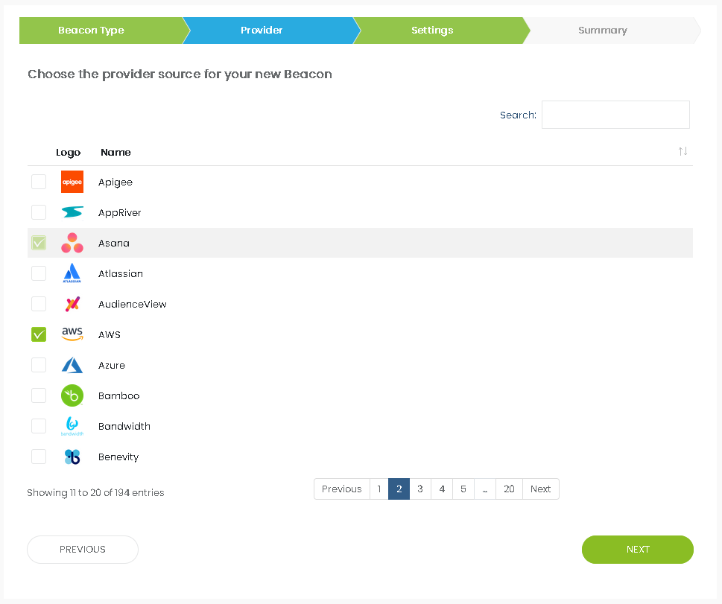Check the AppRiver checkbox
The image size is (722, 604).
click(39, 212)
